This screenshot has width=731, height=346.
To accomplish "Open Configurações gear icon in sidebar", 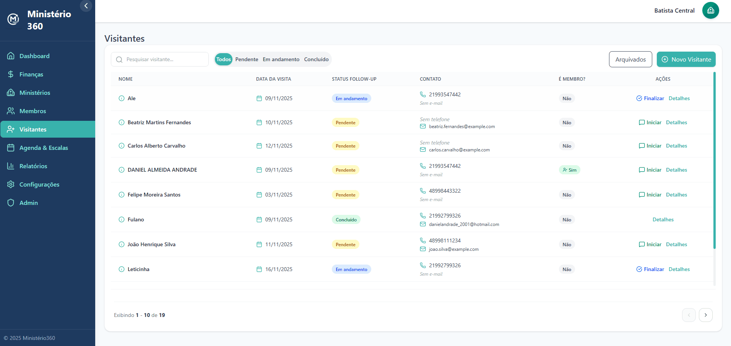I will pos(11,184).
